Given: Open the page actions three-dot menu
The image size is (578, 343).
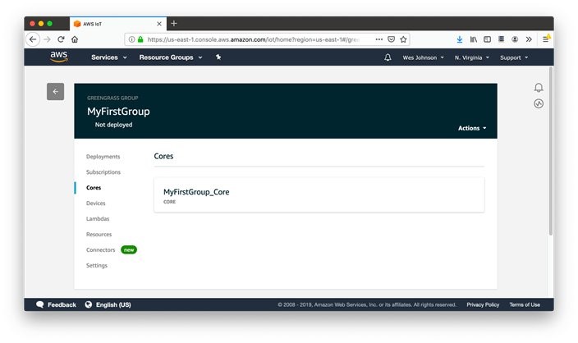Looking at the screenshot, I should pos(379,39).
